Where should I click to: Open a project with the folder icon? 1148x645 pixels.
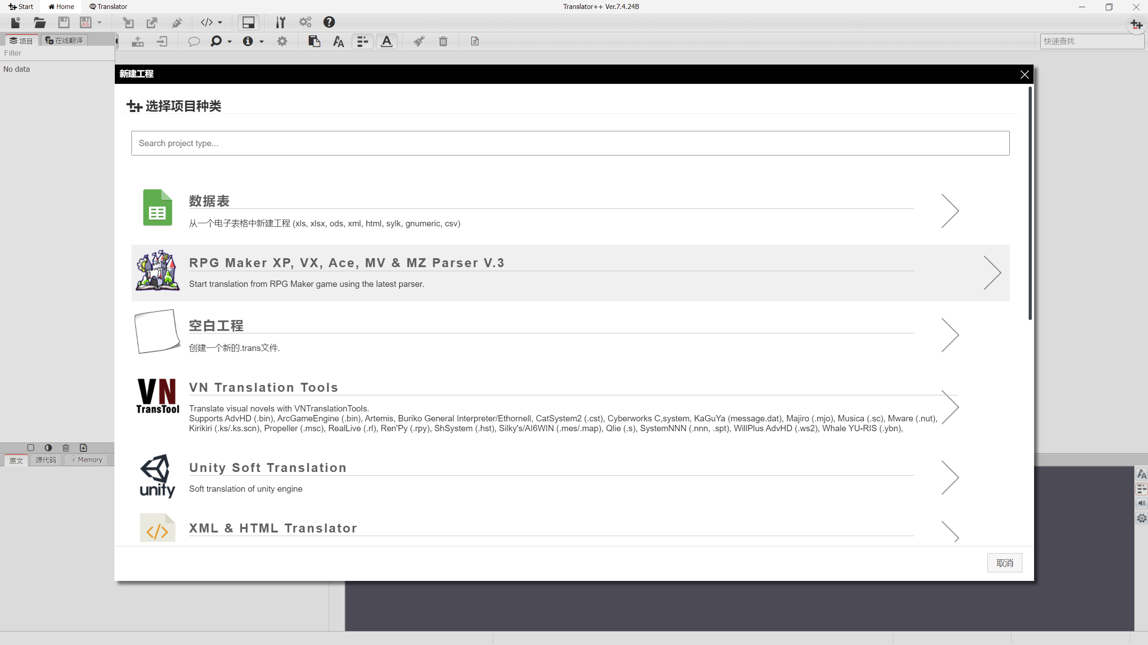[39, 22]
